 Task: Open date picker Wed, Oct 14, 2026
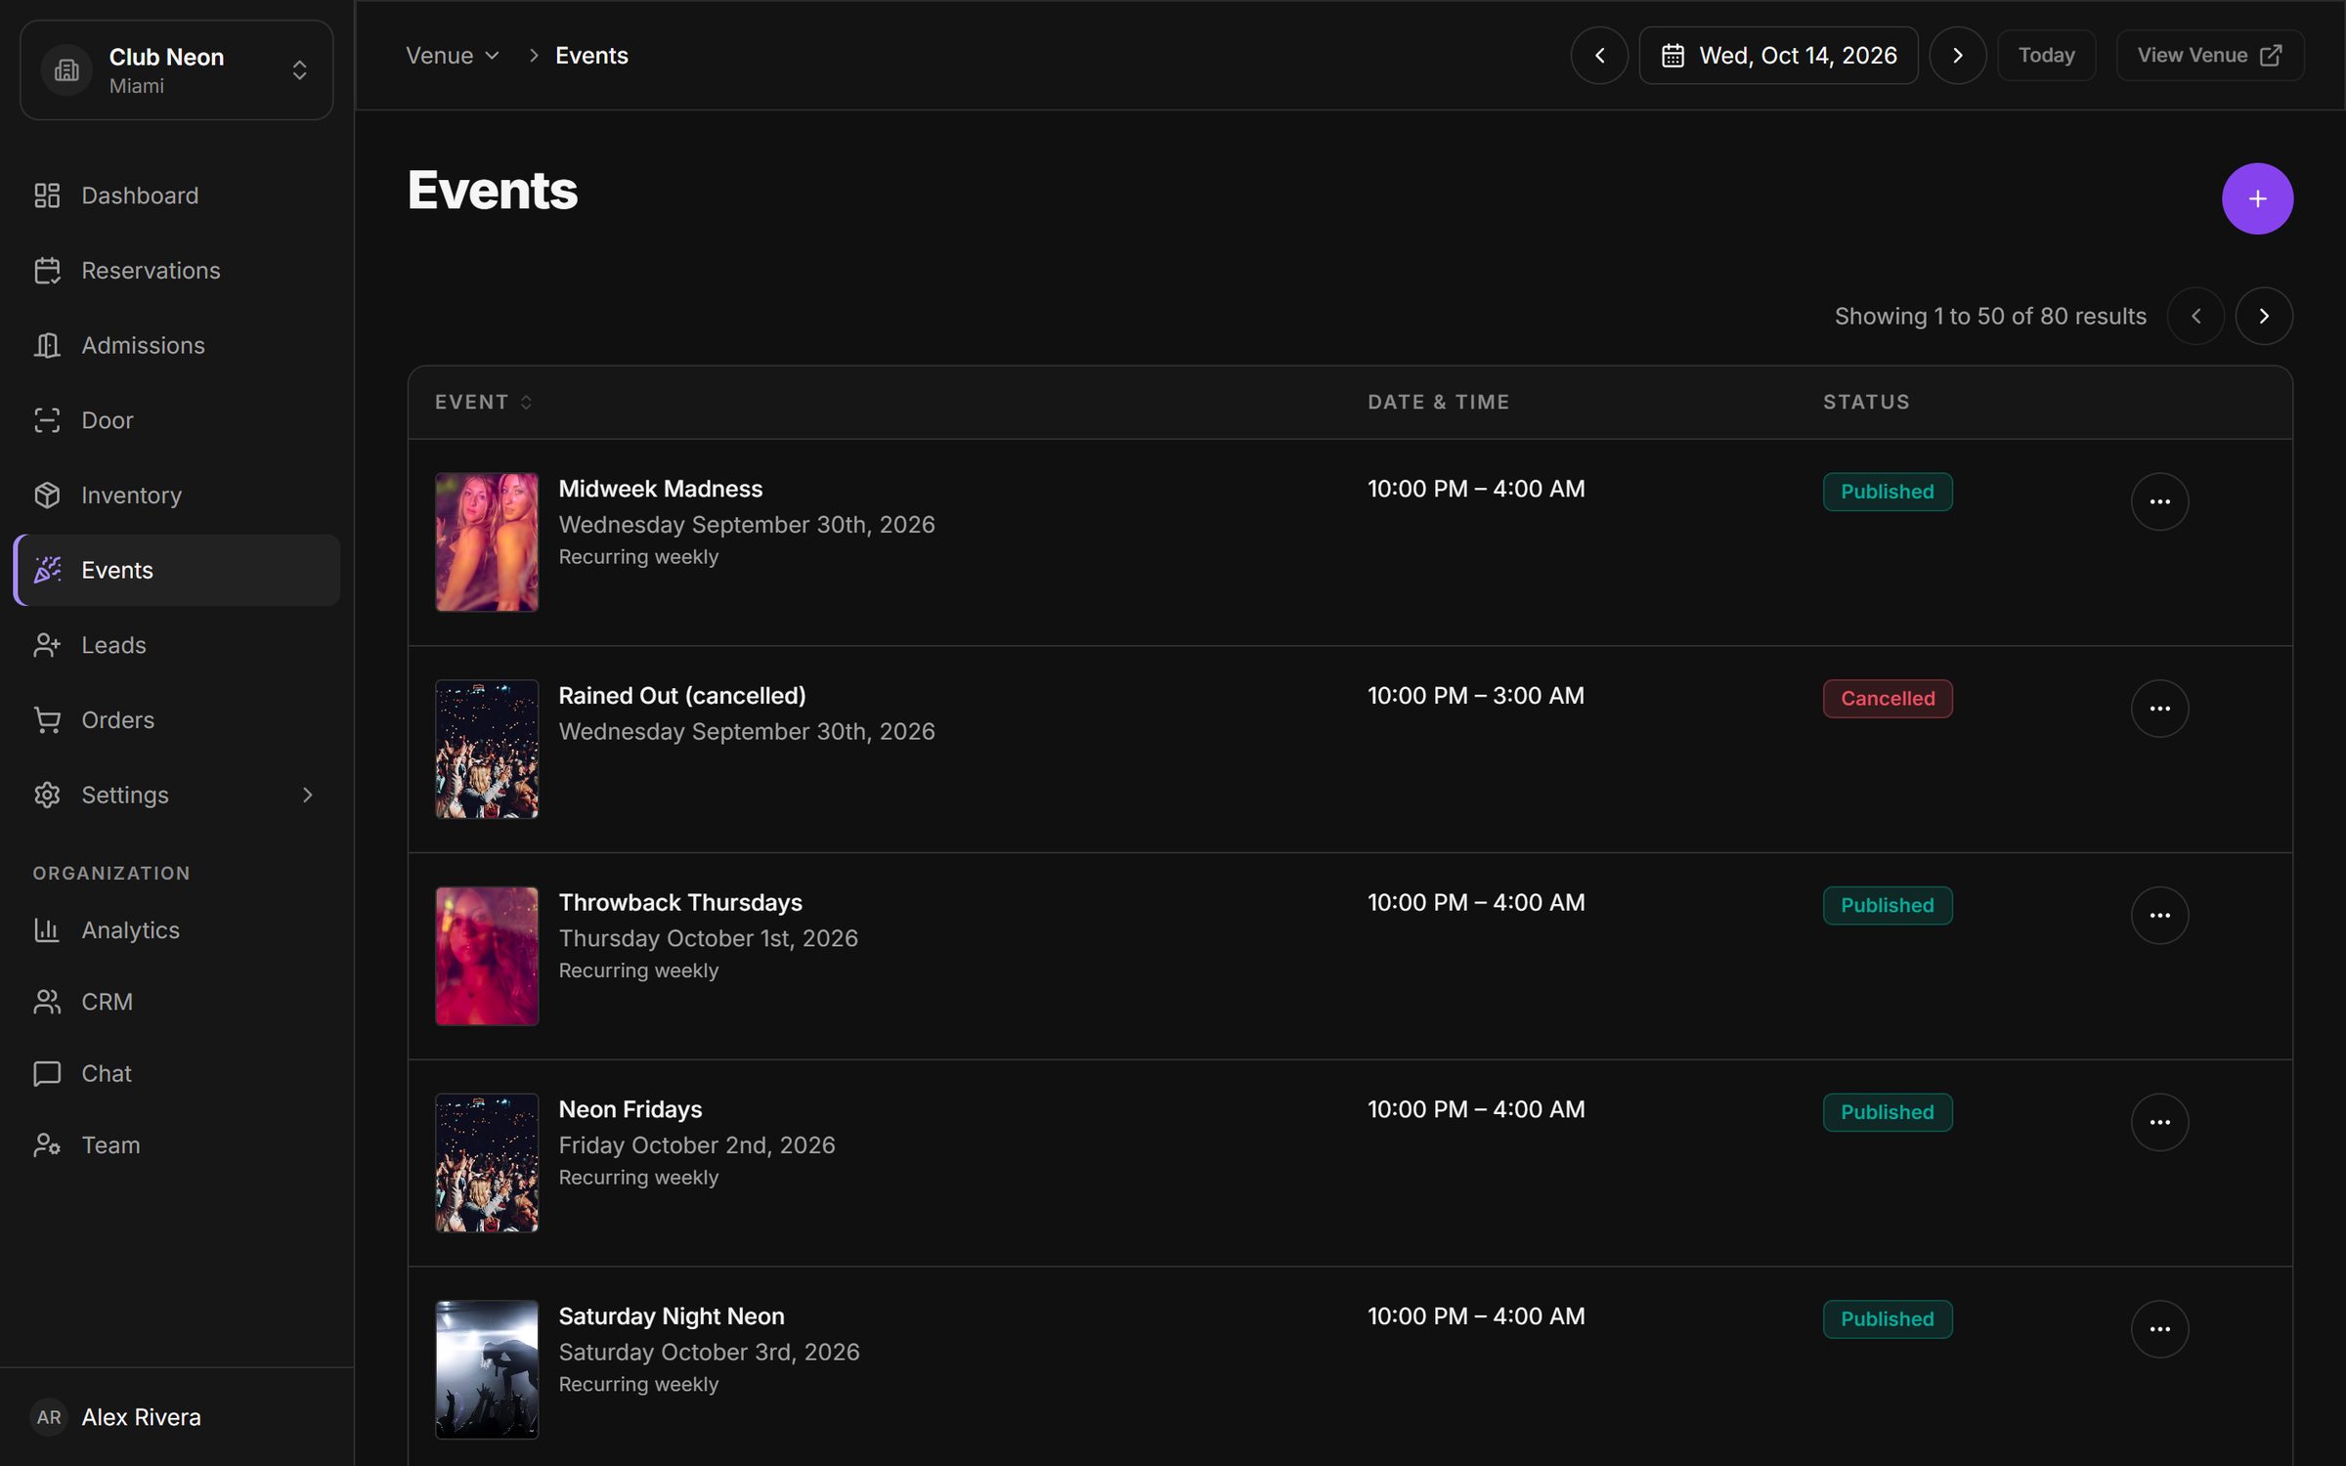[1778, 56]
